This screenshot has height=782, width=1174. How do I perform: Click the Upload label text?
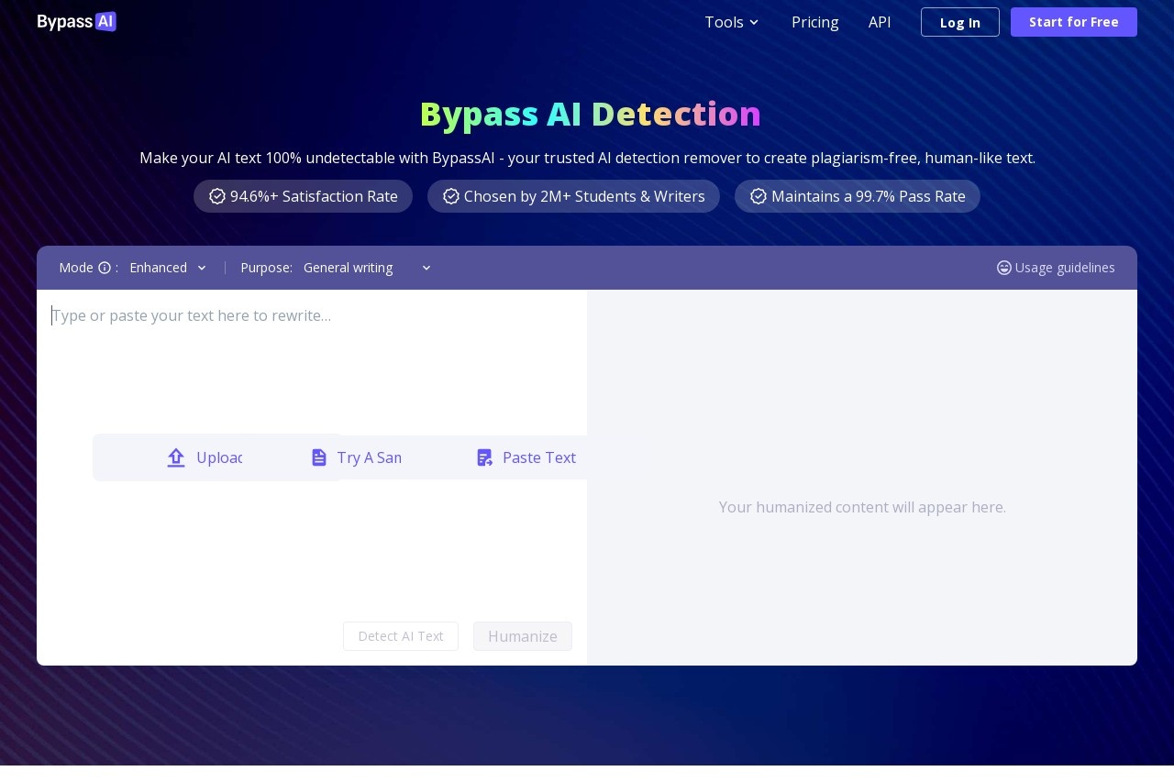[219, 457]
